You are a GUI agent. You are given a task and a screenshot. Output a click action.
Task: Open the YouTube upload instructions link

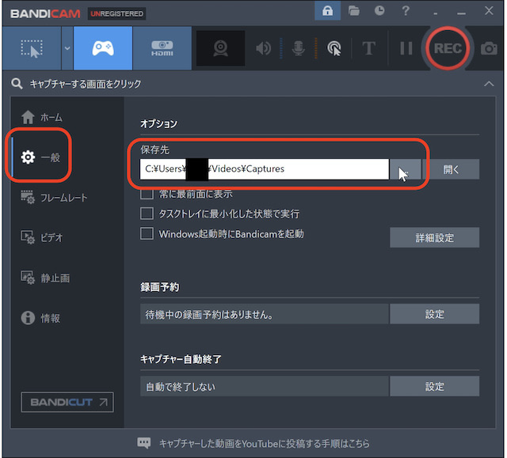tap(264, 444)
